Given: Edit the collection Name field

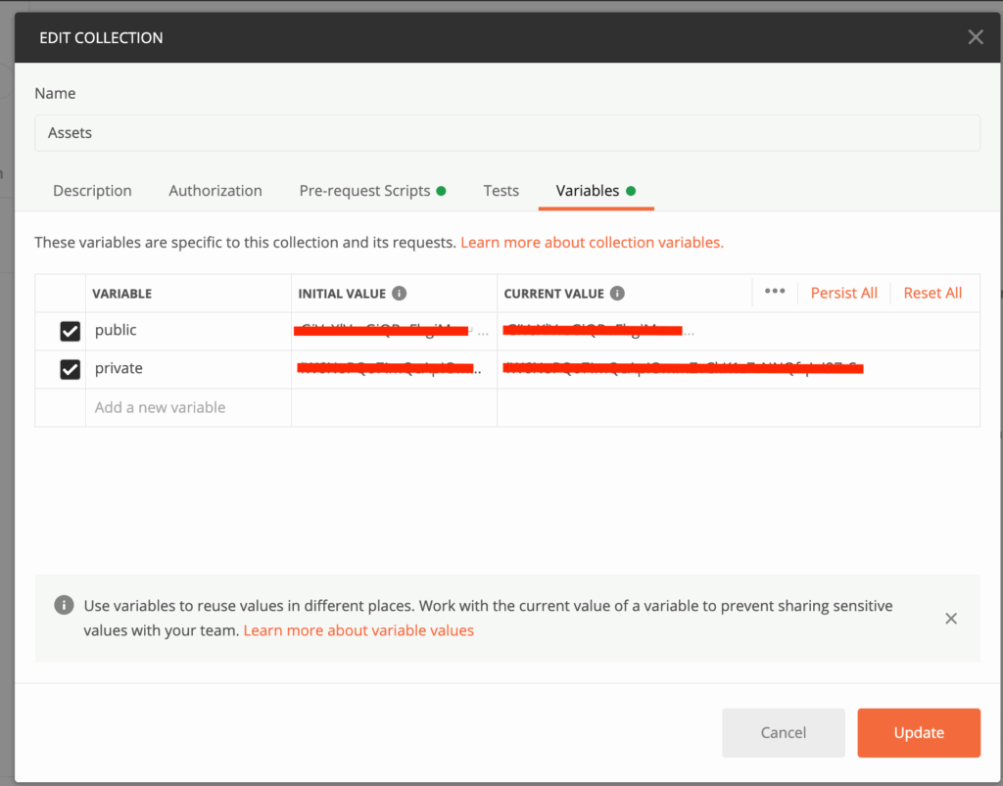Looking at the screenshot, I should (506, 133).
